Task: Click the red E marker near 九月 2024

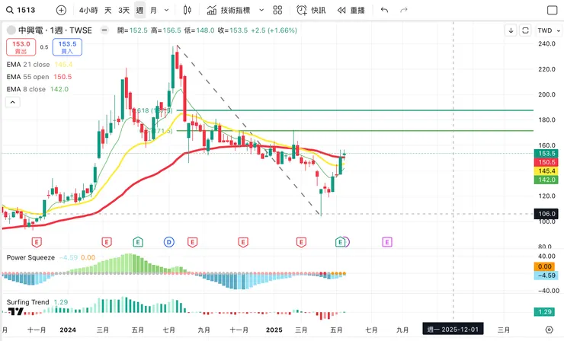Action: click(x=192, y=242)
